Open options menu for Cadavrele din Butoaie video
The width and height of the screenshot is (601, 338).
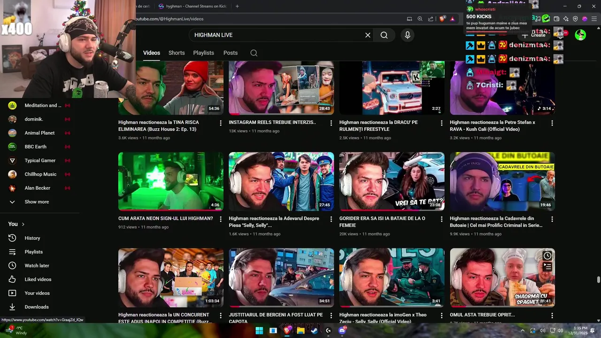(552, 219)
